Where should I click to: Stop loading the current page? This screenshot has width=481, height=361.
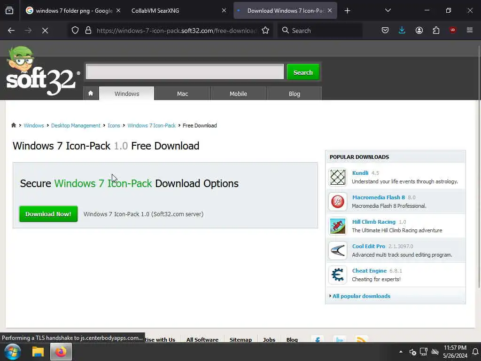[45, 31]
